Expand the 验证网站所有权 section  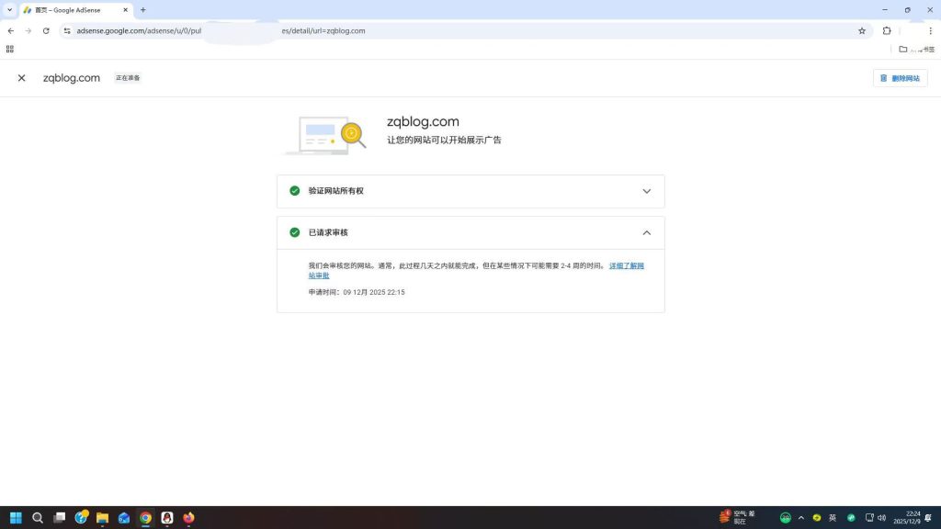coord(647,190)
